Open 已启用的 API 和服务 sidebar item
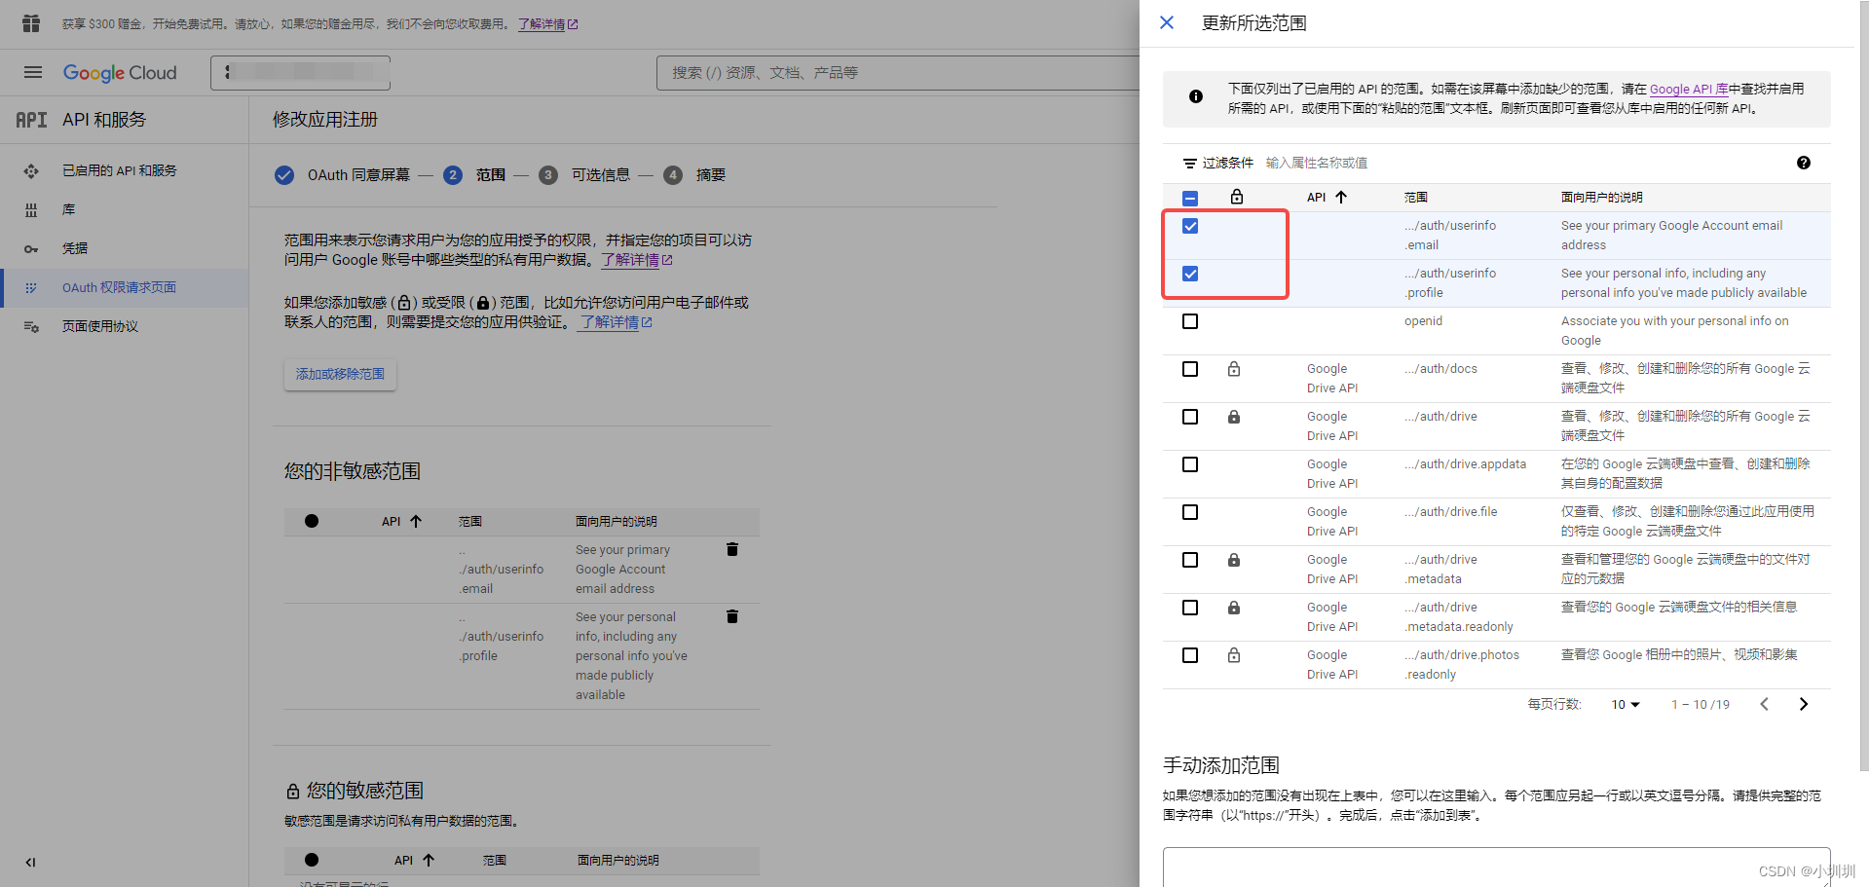The width and height of the screenshot is (1870, 887). coord(120,170)
